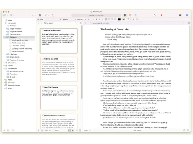Viewport: 193px width, 144px height.
Task: Go to next document in right editor header
Action: (x=186, y=23)
